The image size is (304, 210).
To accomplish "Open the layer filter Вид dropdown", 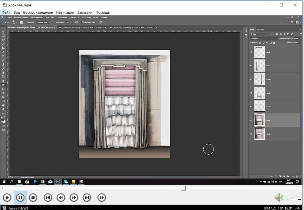I will [259, 34].
